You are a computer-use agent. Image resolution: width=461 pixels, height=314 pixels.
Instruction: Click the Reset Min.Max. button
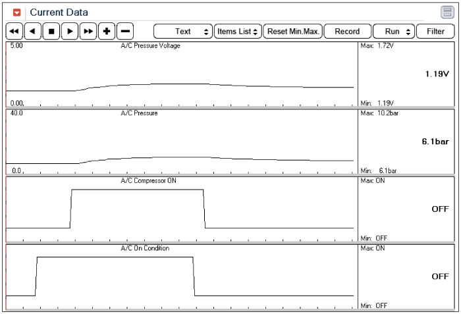(293, 32)
